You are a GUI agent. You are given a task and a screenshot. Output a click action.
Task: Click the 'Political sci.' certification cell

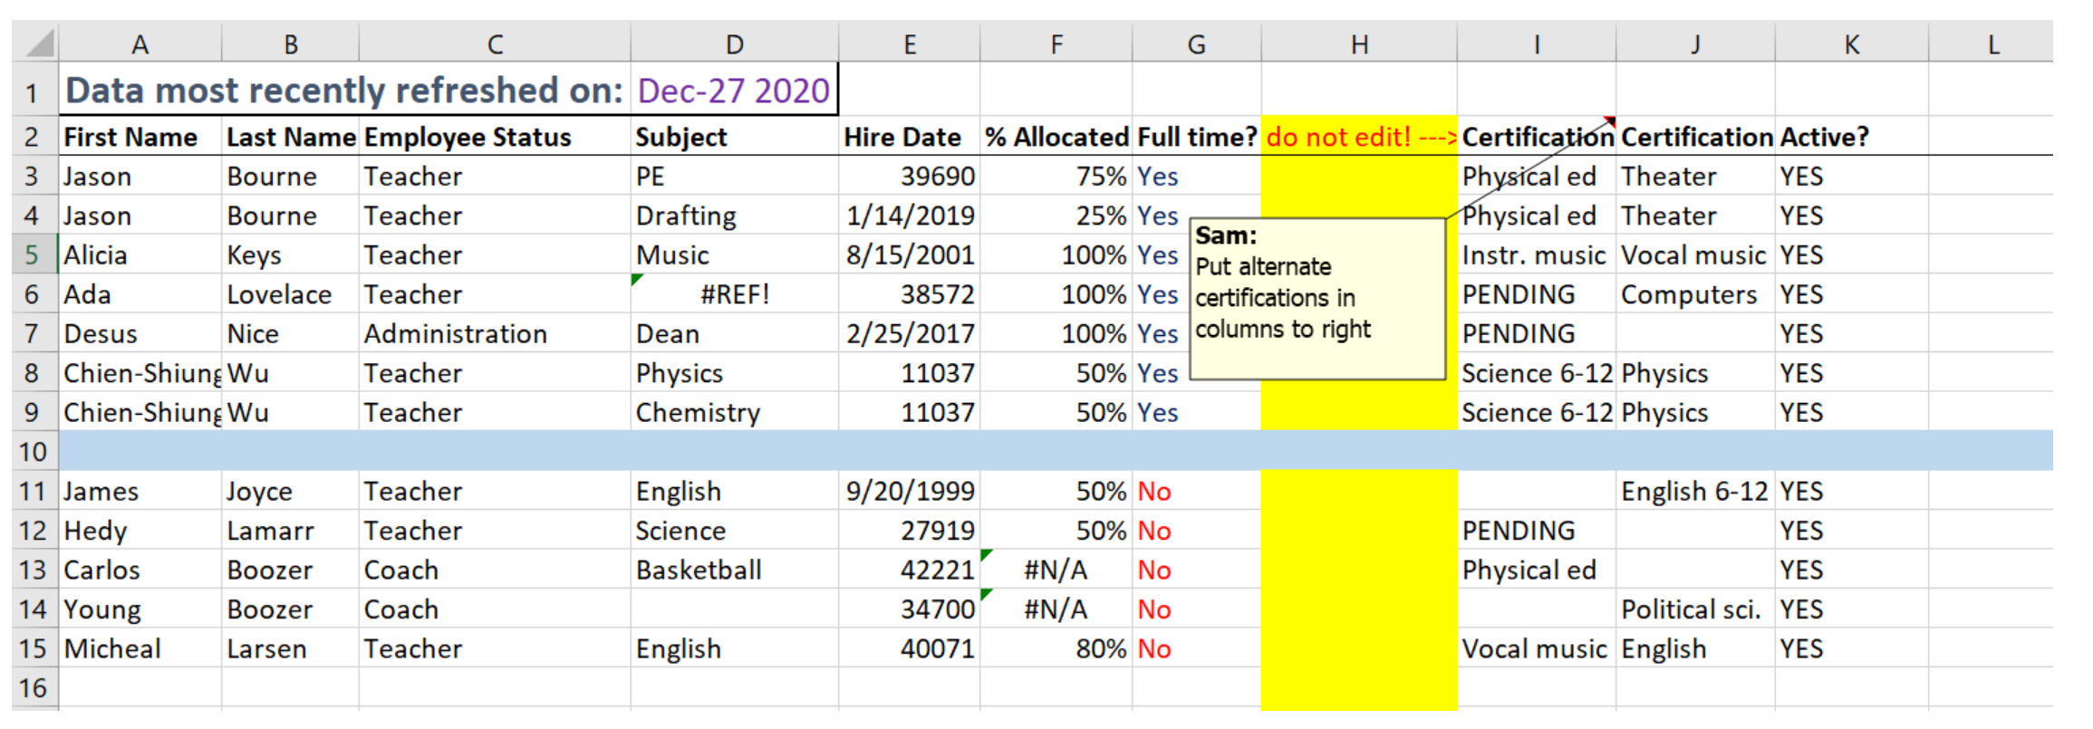click(x=1693, y=609)
